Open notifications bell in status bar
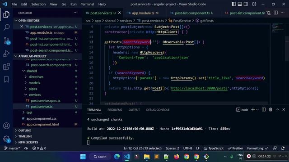Screen dimensions: 289x162 tap(283, 148)
